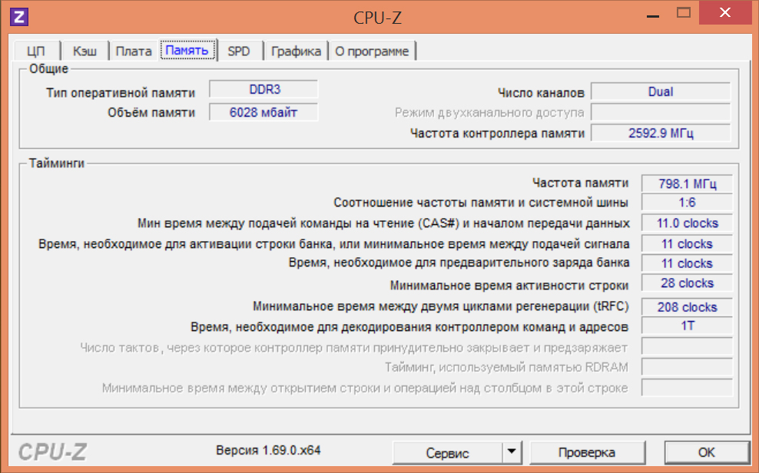Click the CPU-Z window title text
The height and width of the screenshot is (473, 759).
tap(377, 18)
